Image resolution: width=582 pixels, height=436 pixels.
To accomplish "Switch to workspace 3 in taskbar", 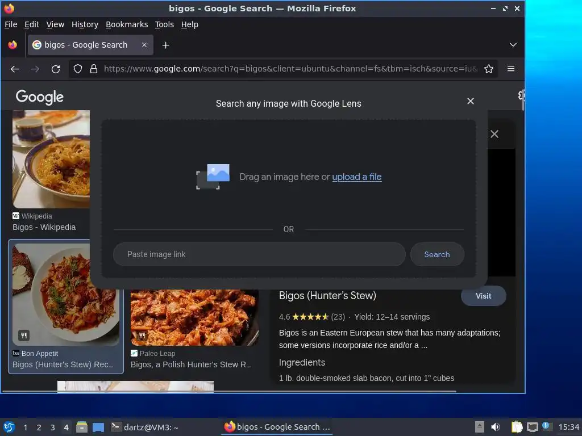I will pyautogui.click(x=53, y=427).
